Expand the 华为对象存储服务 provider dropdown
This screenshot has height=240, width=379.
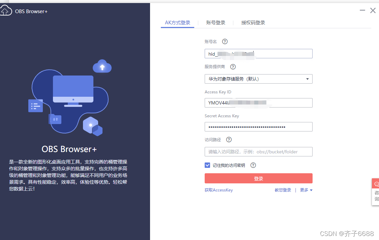click(258, 79)
